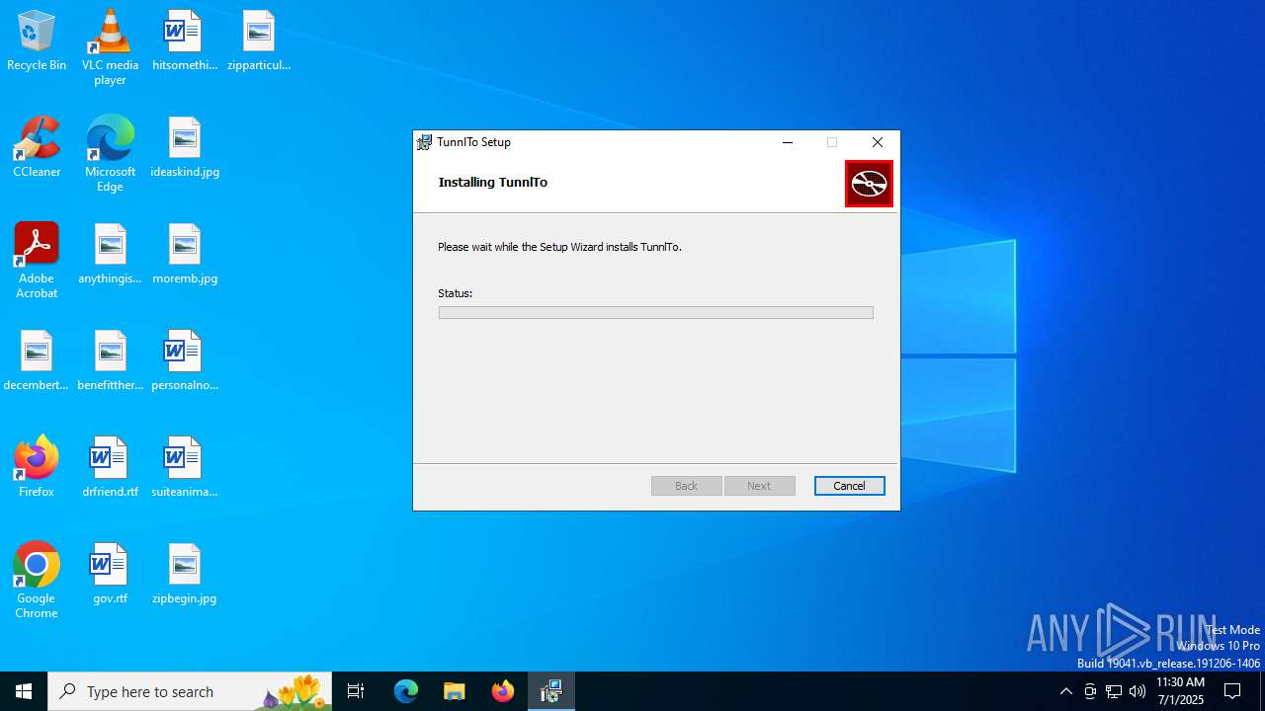Select Adobe Acrobat desktop shortcut
The image size is (1265, 711).
(37, 261)
